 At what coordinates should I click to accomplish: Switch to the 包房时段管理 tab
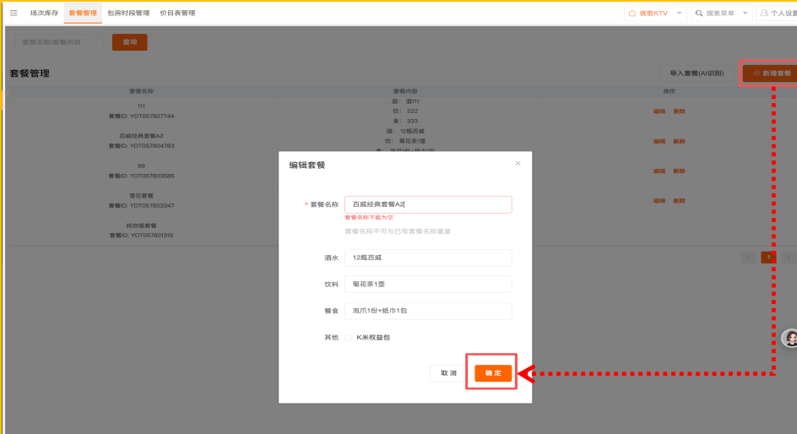128,13
